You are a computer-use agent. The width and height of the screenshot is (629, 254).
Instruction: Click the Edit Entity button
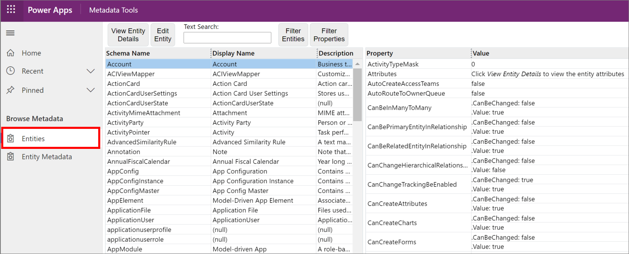point(162,34)
